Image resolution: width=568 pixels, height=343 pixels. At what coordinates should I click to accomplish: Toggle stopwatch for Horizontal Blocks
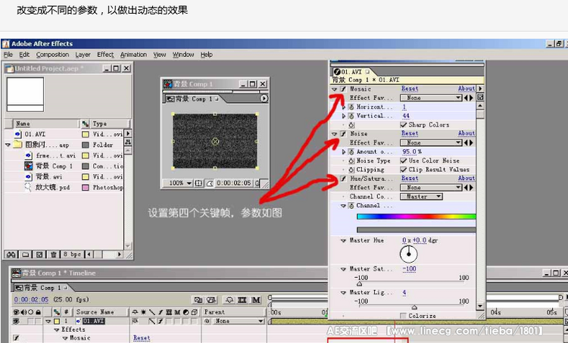351,107
